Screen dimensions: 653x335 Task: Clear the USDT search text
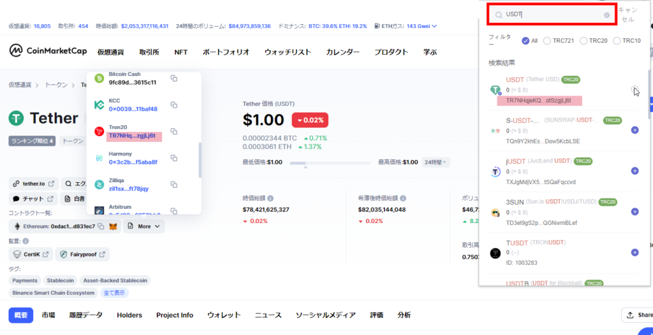tap(606, 15)
